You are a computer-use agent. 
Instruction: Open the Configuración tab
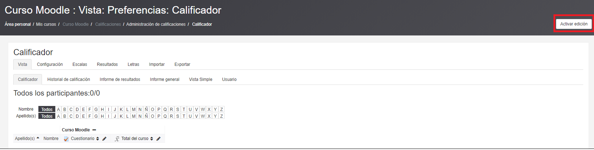[50, 64]
